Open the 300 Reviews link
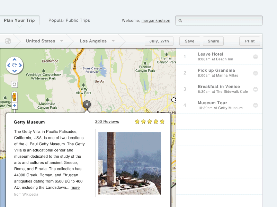The height and width of the screenshot is (207, 277). click(x=107, y=122)
